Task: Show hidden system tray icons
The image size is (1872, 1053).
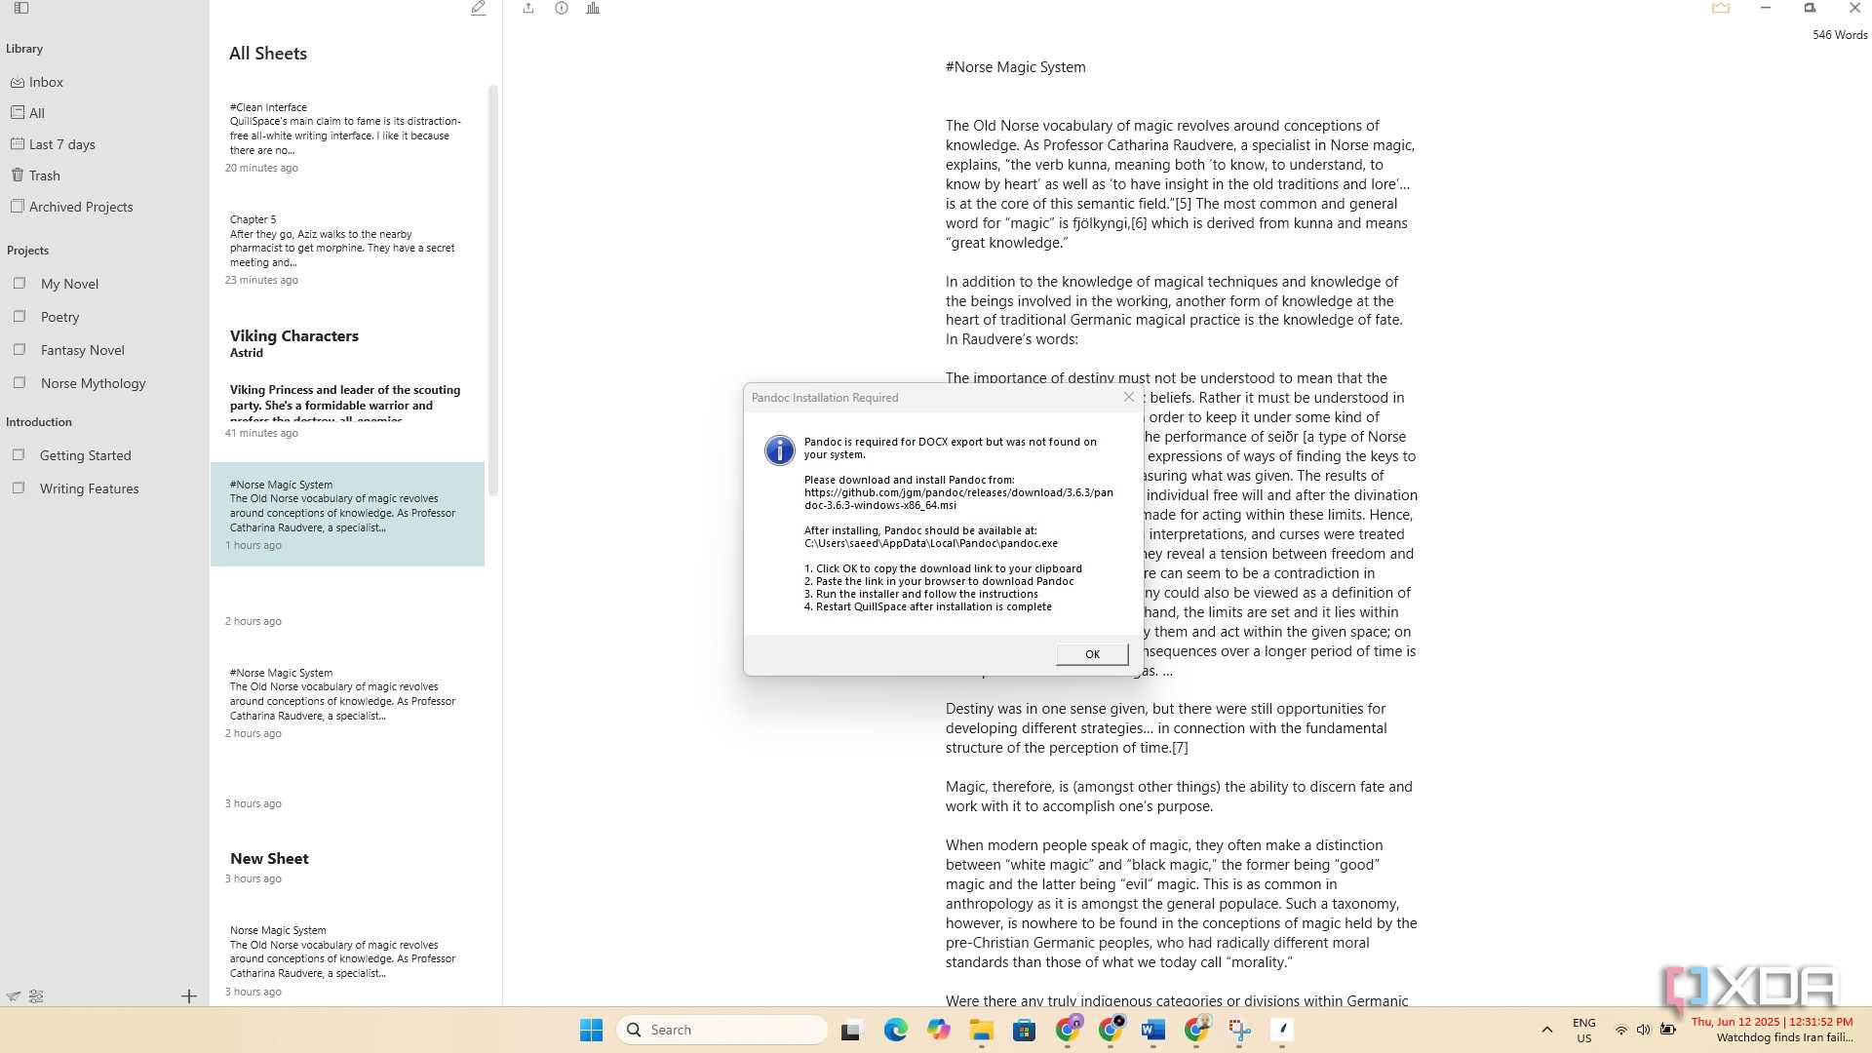Action: pyautogui.click(x=1546, y=1030)
